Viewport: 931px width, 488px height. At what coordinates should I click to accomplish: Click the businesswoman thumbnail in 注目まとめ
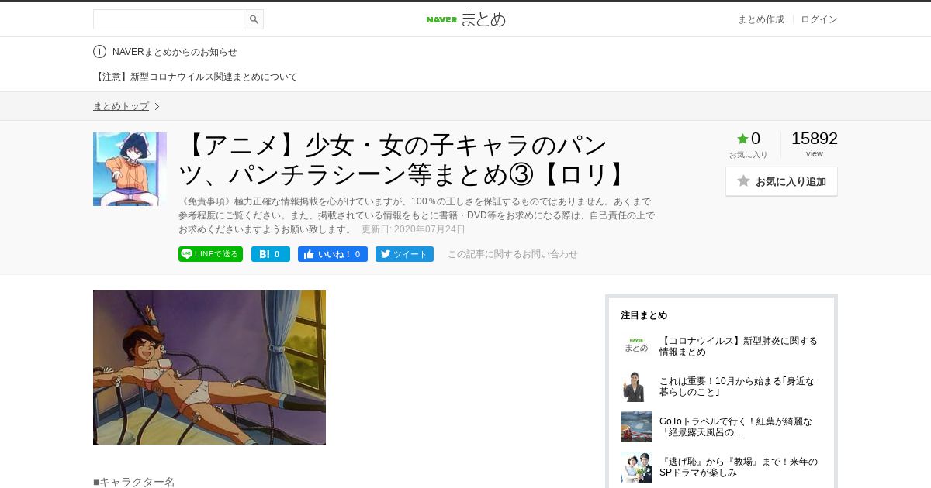(636, 387)
